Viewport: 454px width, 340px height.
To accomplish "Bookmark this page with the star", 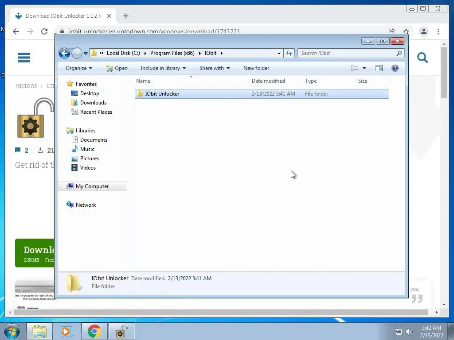I will tap(406, 31).
